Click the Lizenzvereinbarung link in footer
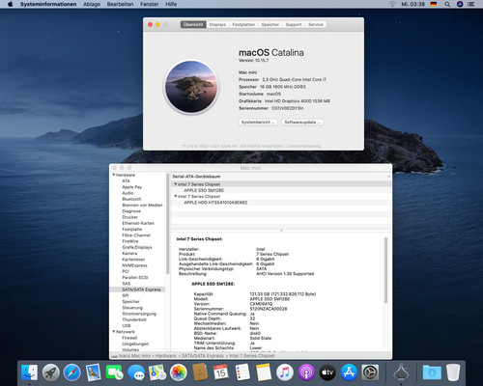483x386 pixels. (303, 146)
